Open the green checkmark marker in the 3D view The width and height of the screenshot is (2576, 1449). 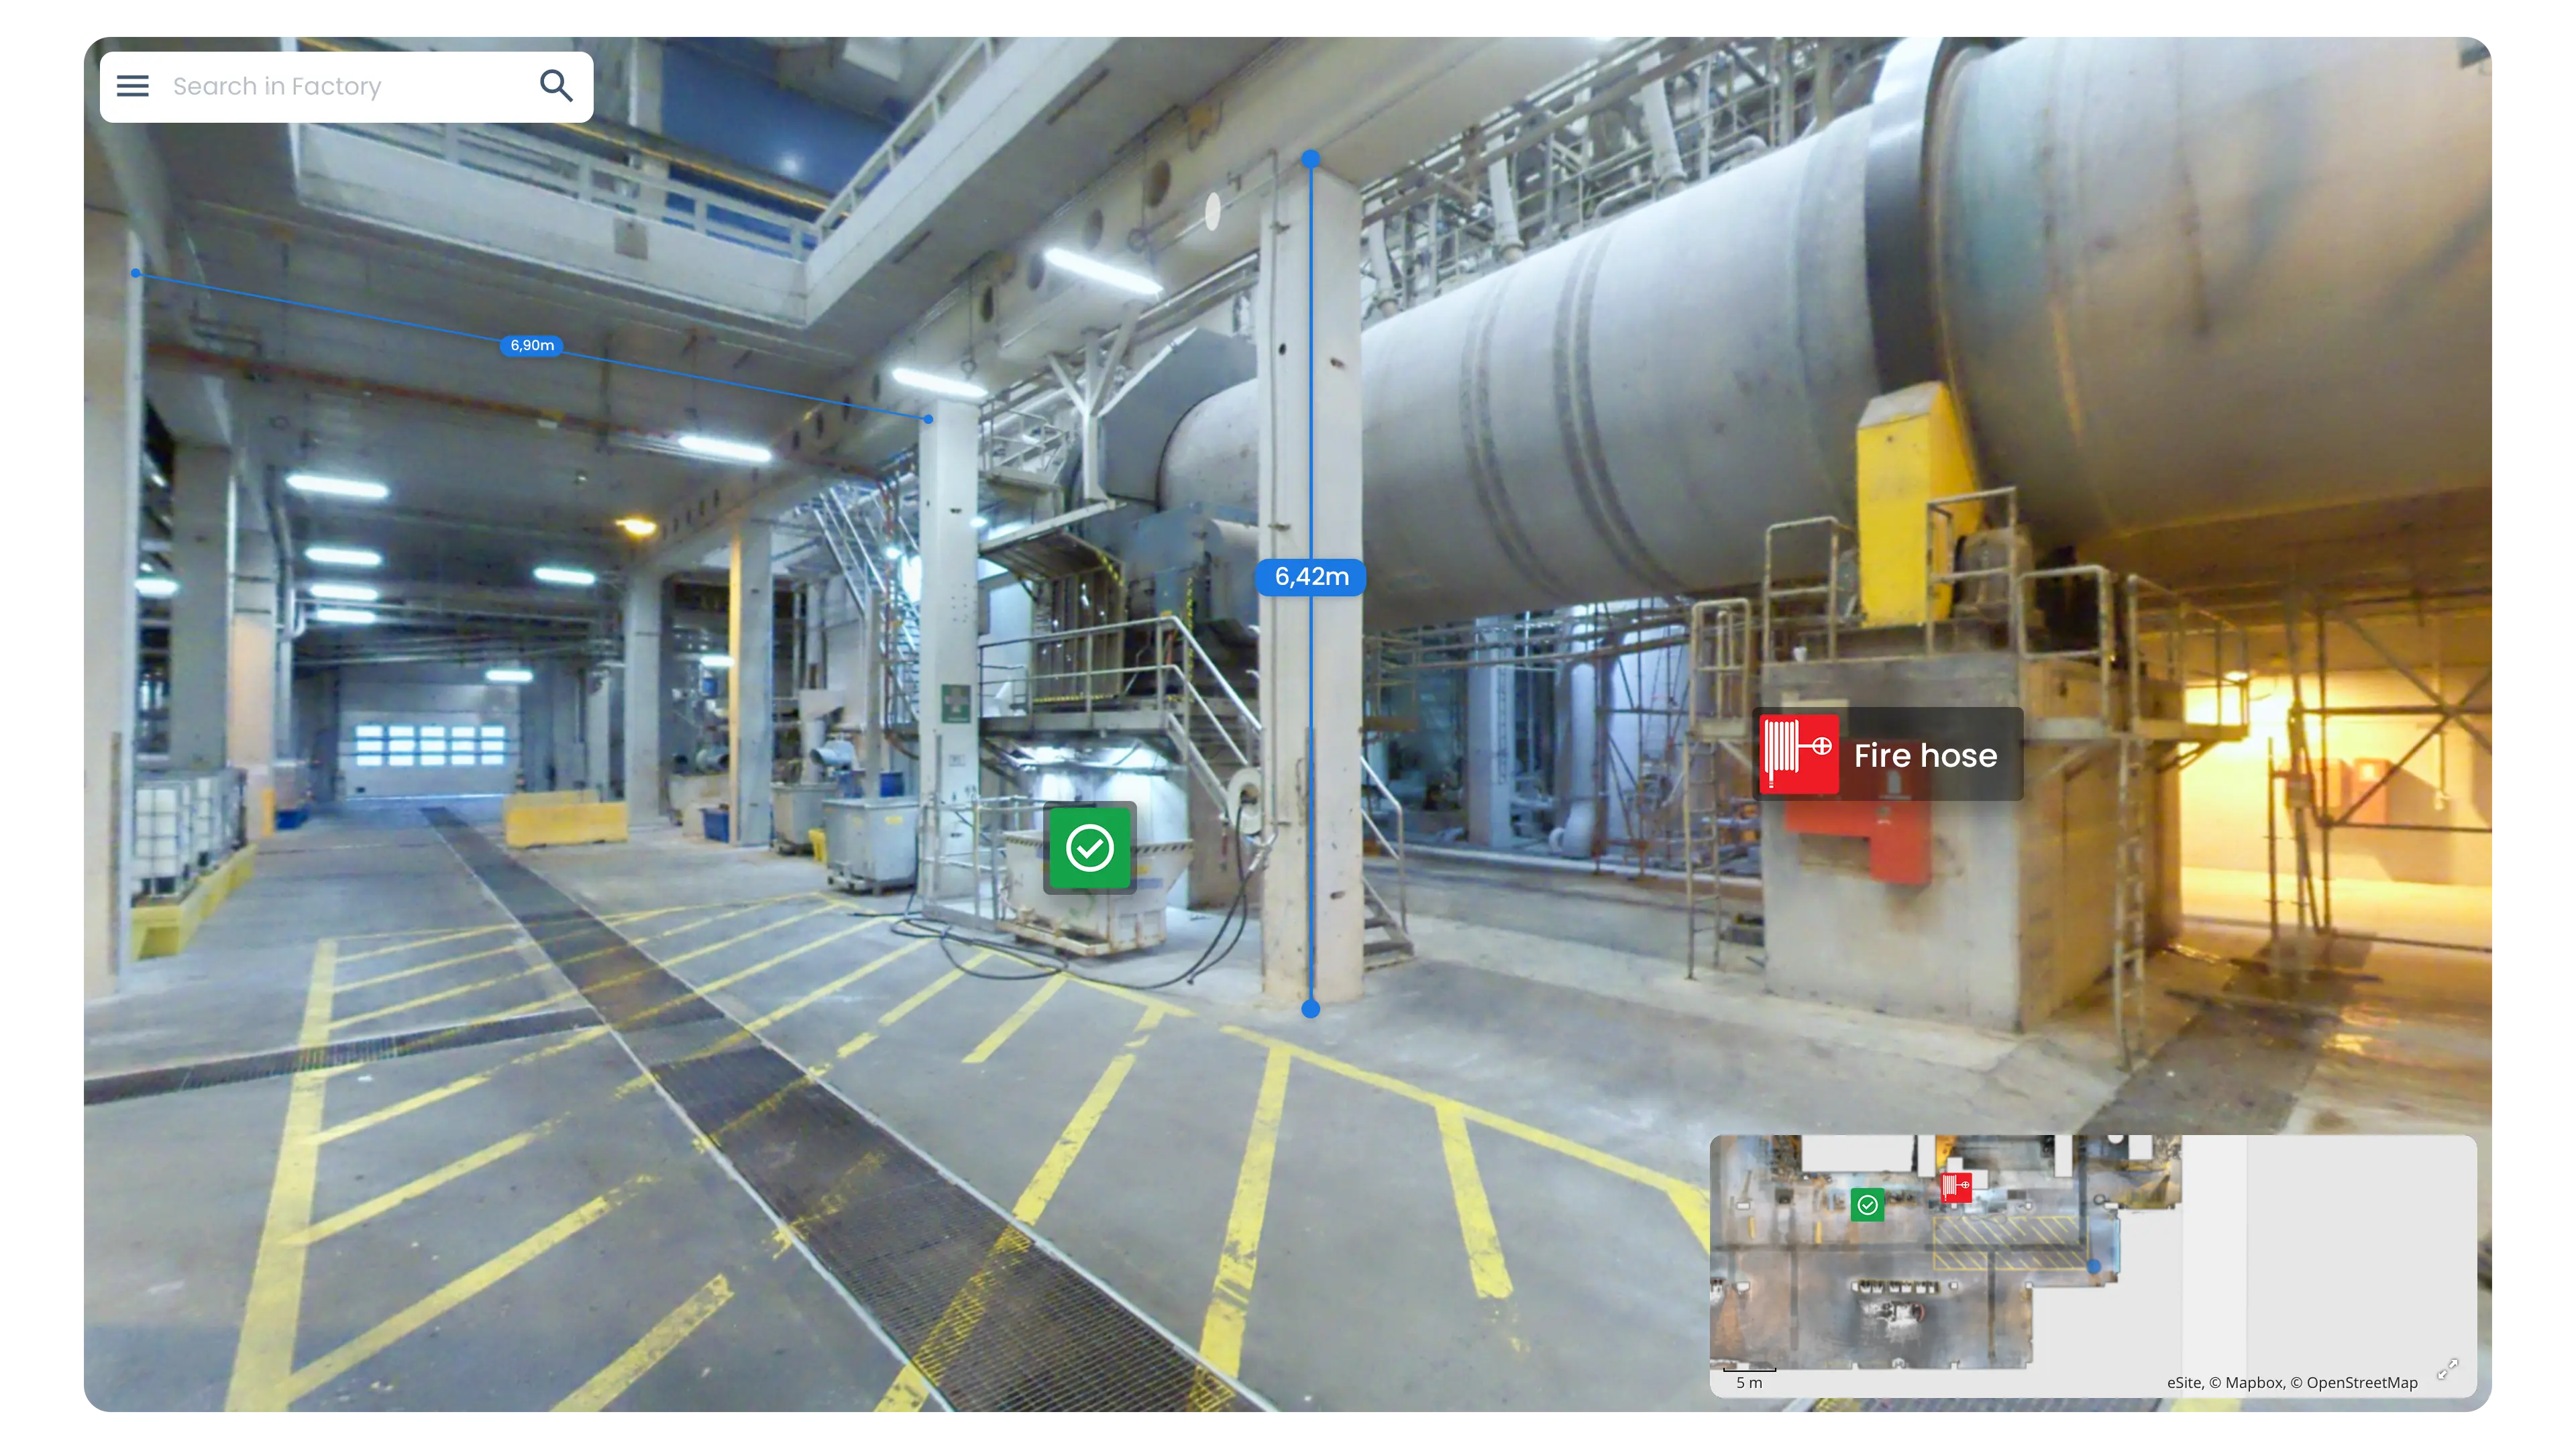(x=1089, y=848)
